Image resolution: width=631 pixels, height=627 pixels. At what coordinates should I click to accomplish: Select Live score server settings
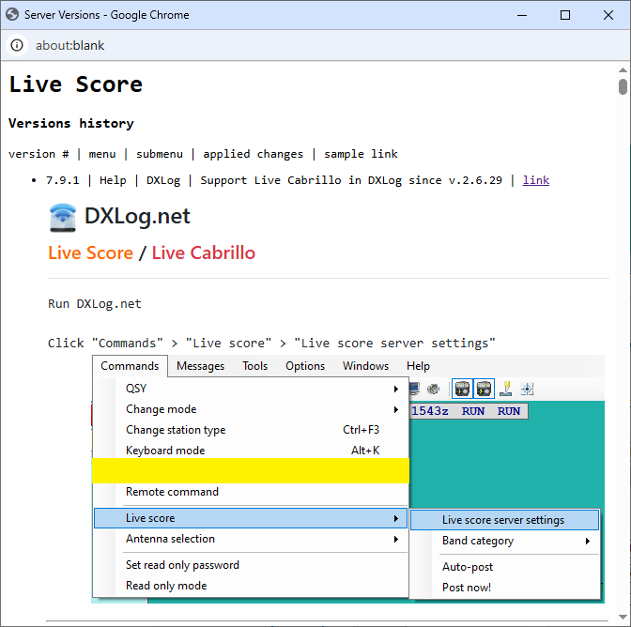504,520
